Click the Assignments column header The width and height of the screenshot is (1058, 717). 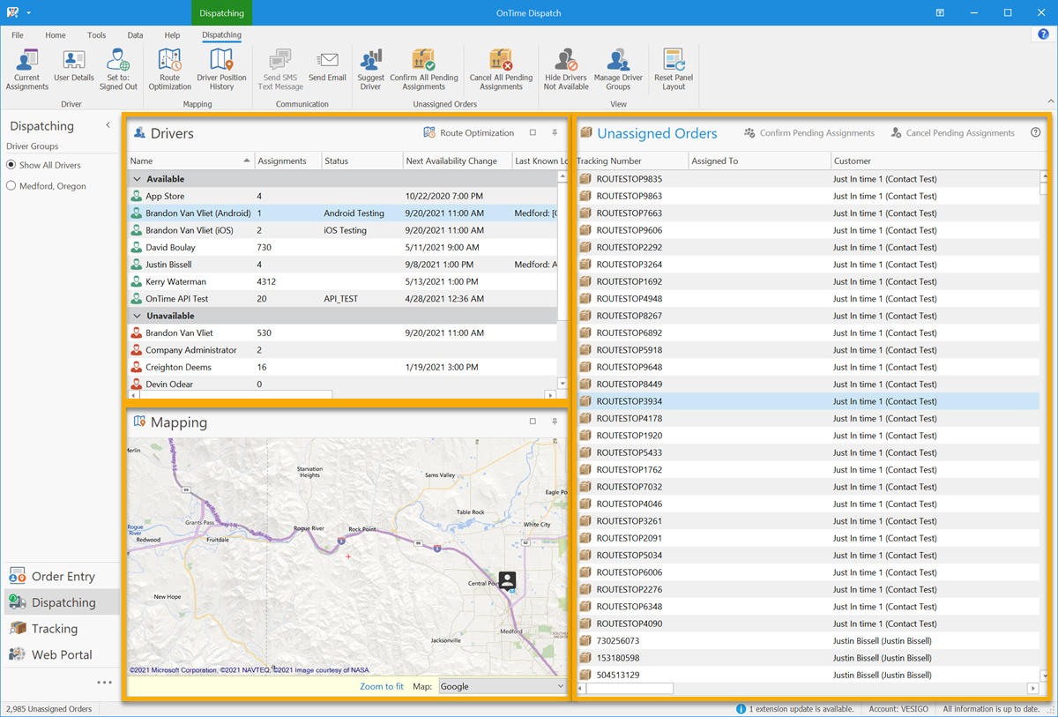(287, 161)
